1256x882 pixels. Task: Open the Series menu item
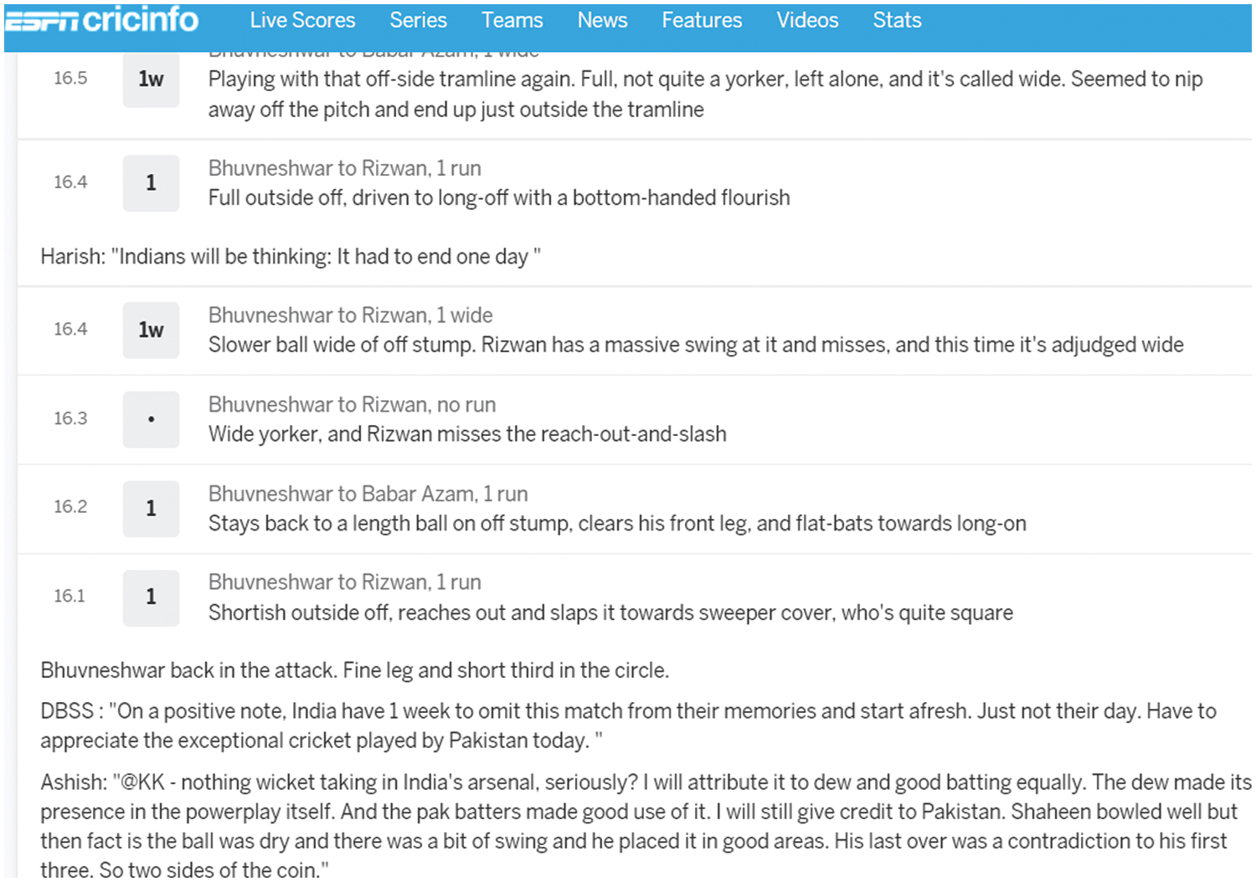418,20
